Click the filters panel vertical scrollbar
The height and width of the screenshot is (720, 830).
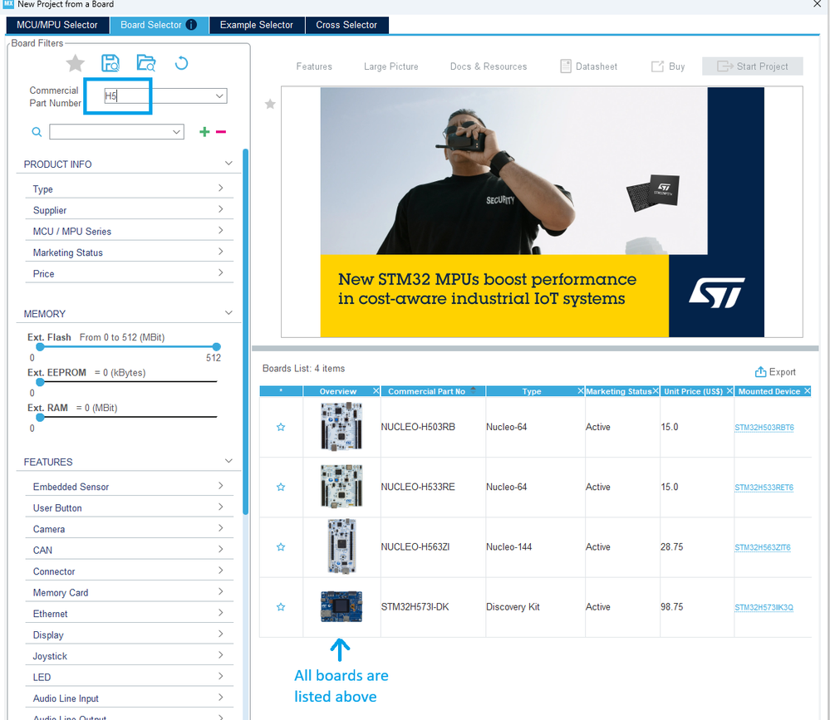point(246,331)
